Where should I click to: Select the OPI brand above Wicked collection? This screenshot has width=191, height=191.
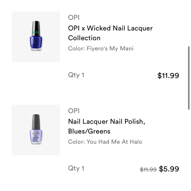click(x=74, y=18)
